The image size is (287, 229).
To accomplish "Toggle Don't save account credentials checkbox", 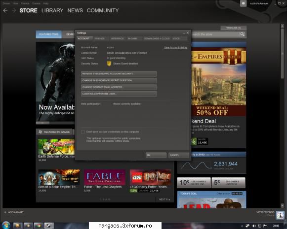I will click(x=82, y=132).
